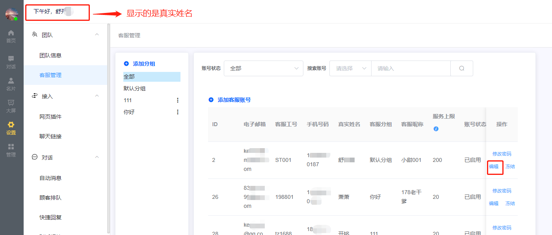Select 全部 in the group list

152,77
